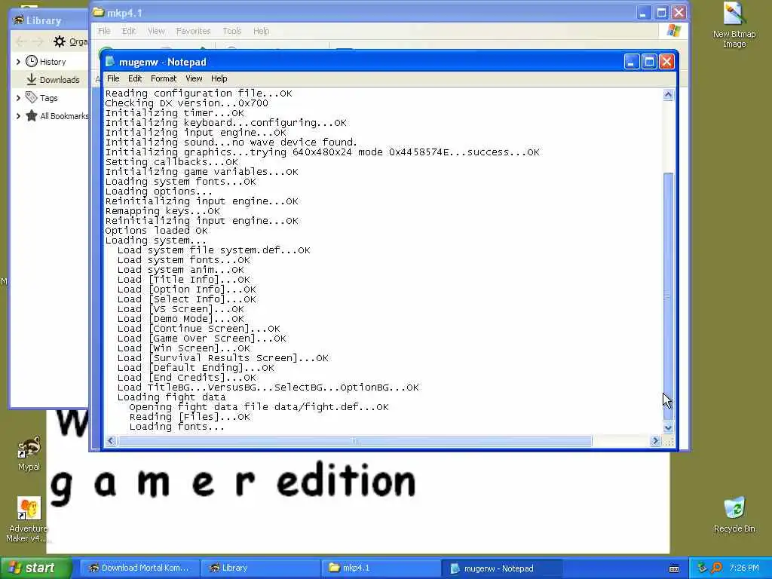Open View menu in mkp4.1 window

[156, 31]
